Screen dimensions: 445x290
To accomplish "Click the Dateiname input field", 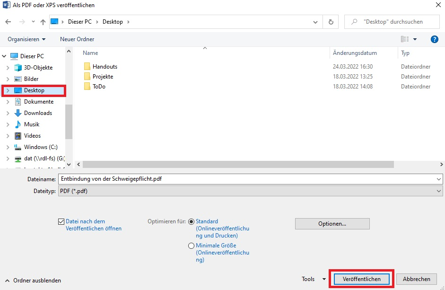I will [x=246, y=179].
